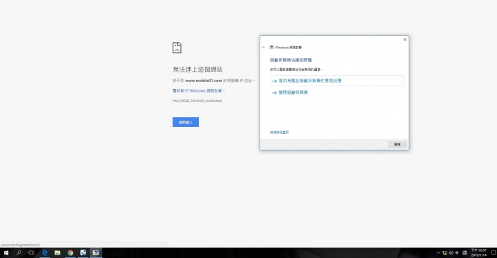
Task: Launch Microsoft Edge from taskbar
Action: pos(45,252)
